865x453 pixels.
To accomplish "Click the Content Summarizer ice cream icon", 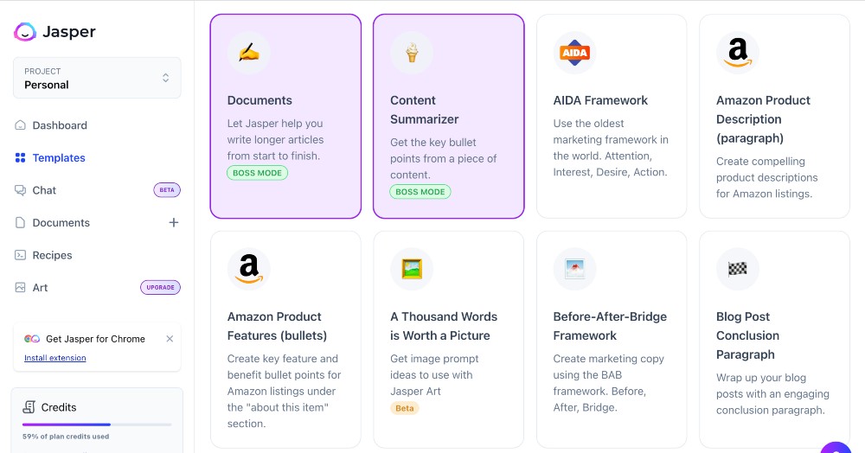I will click(412, 53).
